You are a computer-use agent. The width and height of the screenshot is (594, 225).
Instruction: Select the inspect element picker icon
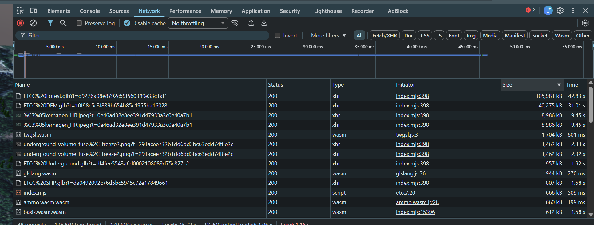point(20,11)
